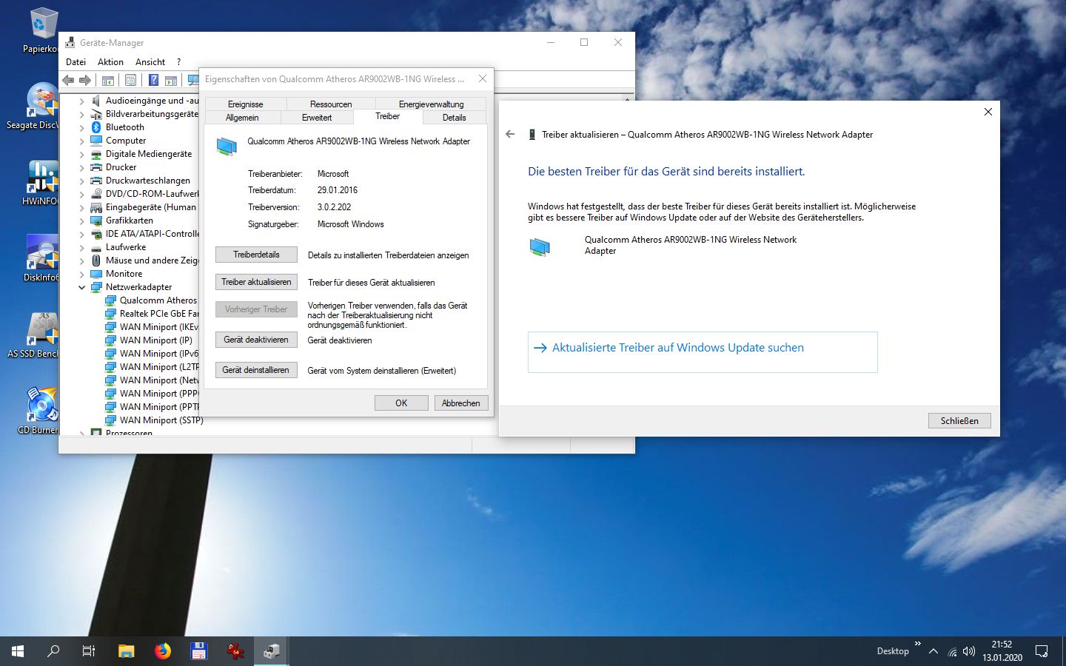Click the DVD/CD-ROM drive icon in tree

tap(96, 194)
